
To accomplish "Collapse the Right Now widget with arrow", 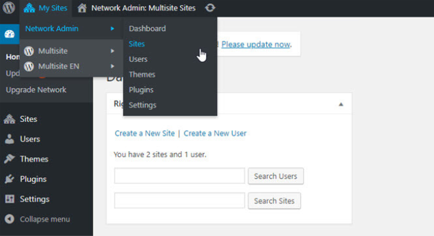I will [341, 105].
